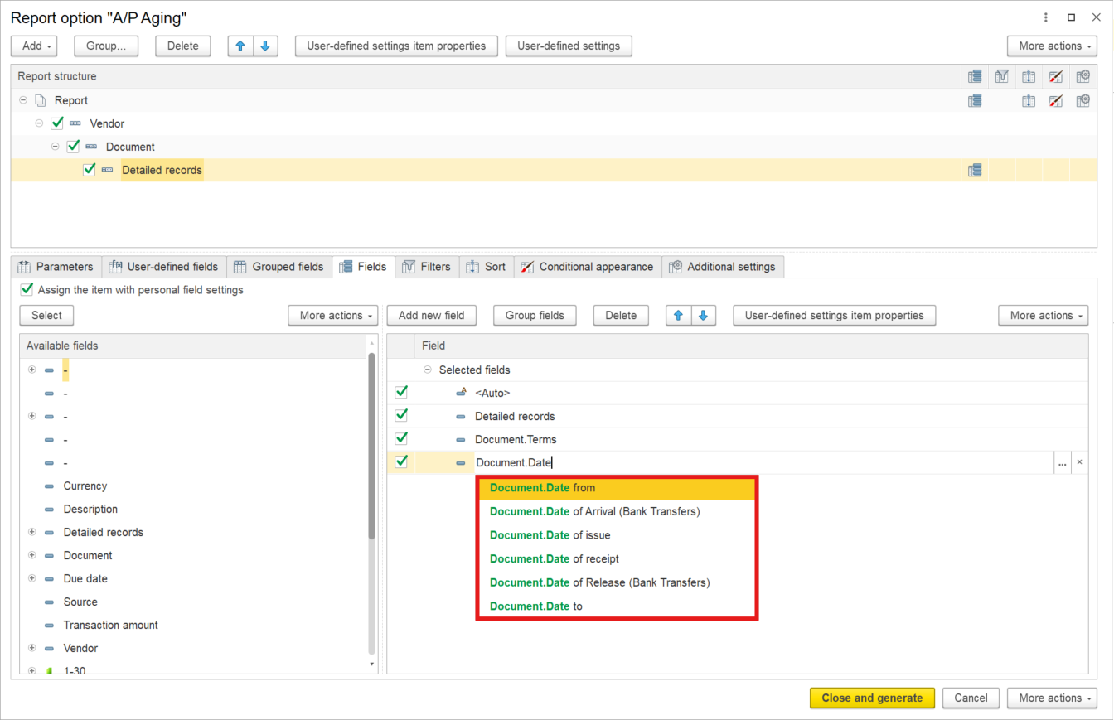Image resolution: width=1114 pixels, height=720 pixels.
Task: Open More actions dropdown above Report structure
Action: [1052, 46]
